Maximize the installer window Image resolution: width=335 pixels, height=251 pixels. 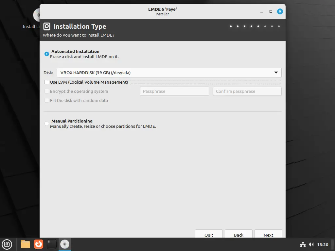[271, 11]
